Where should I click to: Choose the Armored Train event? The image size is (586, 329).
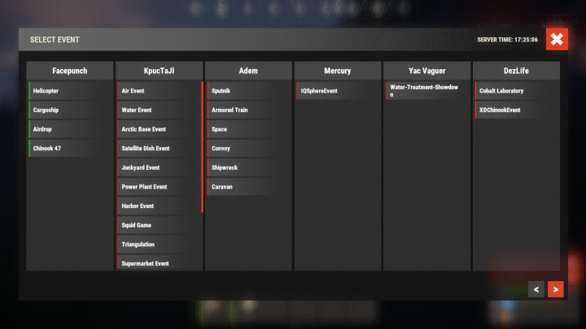click(248, 110)
